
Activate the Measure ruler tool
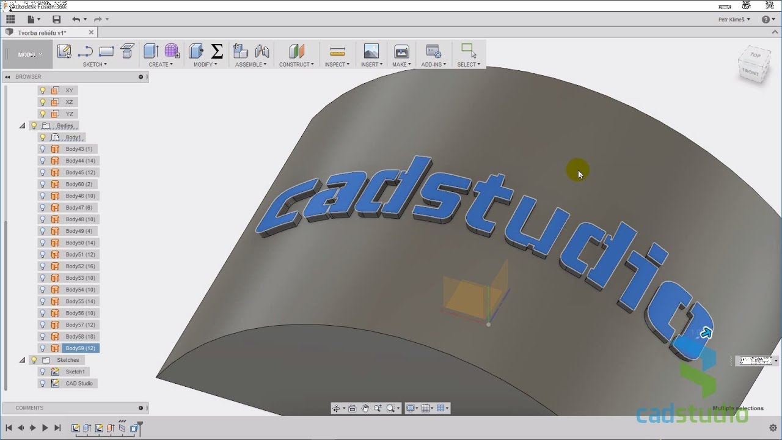[337, 51]
